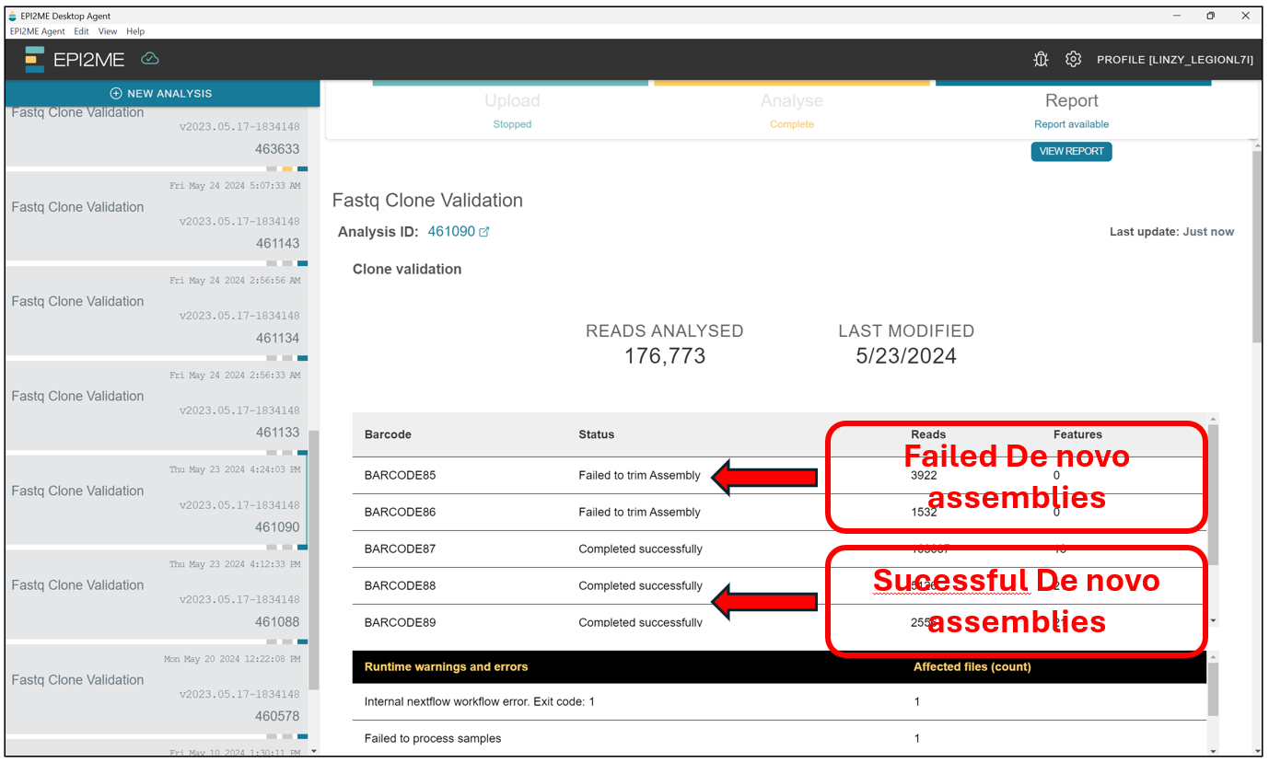Screen dimensions: 1269x763
Task: Select analysis 463633 in sidebar
Action: [157, 136]
